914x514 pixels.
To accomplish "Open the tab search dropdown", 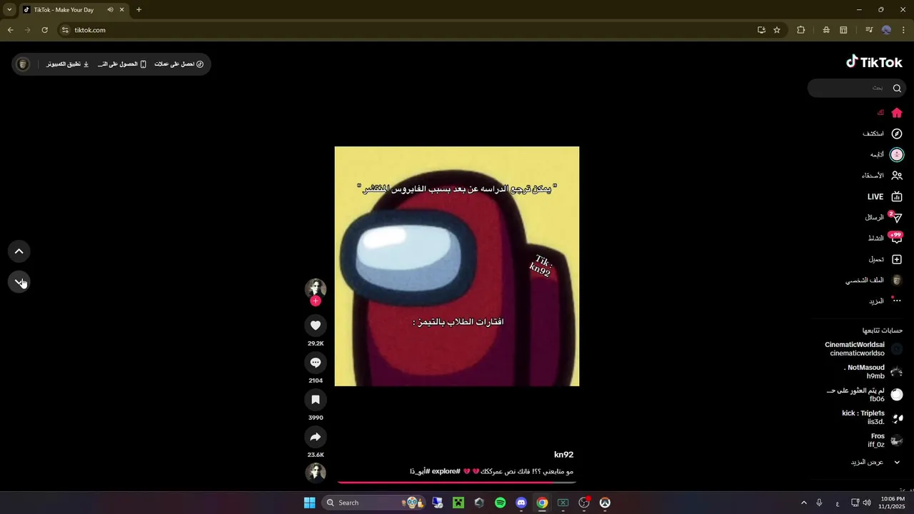I will pos(9,10).
